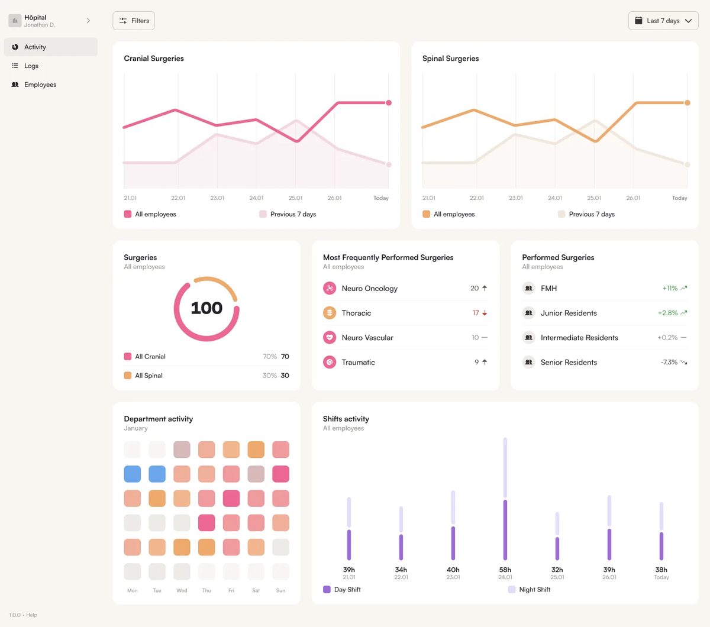Click the +0.2% Intermediate Residents value
Viewport: 710px width, 627px height.
pyautogui.click(x=667, y=338)
